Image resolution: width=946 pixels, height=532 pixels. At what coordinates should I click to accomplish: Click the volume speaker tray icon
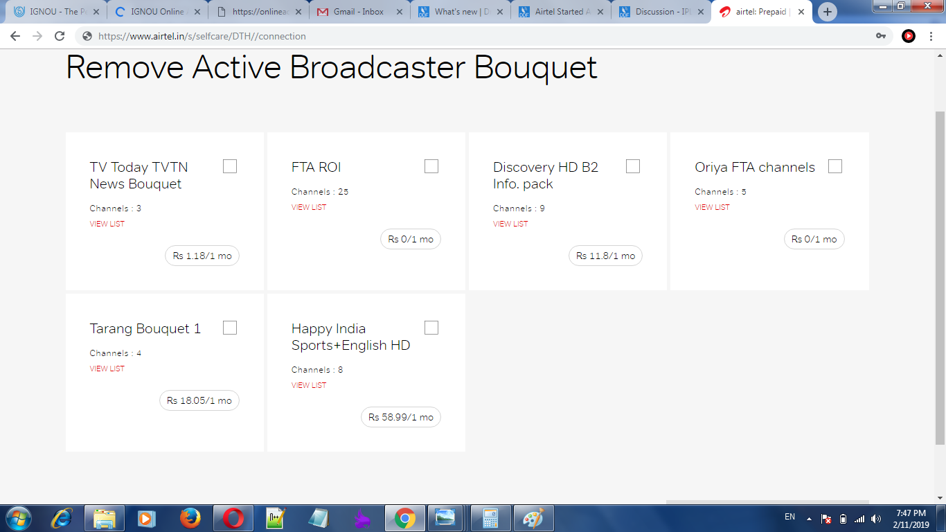876,518
